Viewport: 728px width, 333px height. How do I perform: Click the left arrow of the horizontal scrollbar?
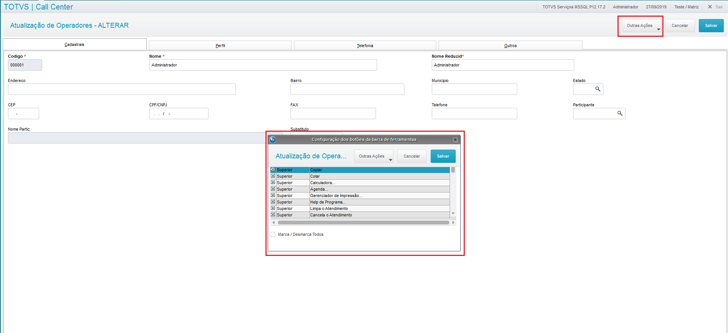point(273,223)
